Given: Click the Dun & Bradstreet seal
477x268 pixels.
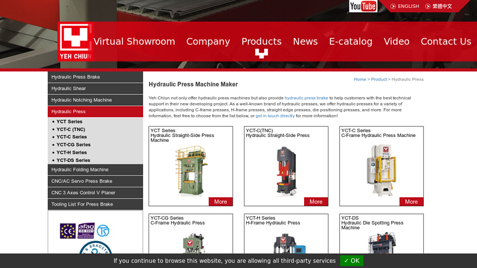Looking at the screenshot, I should pos(95,247).
